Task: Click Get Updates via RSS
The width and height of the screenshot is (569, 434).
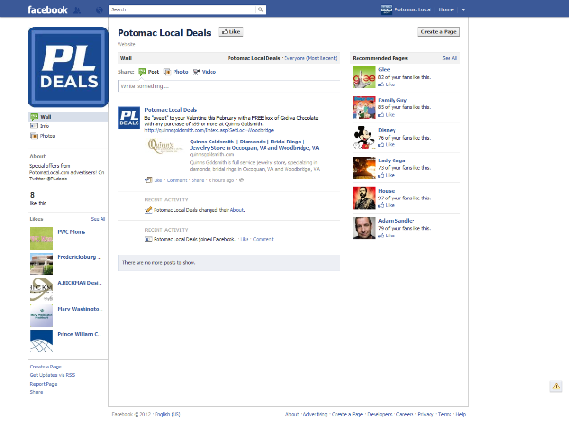Action: click(x=52, y=375)
